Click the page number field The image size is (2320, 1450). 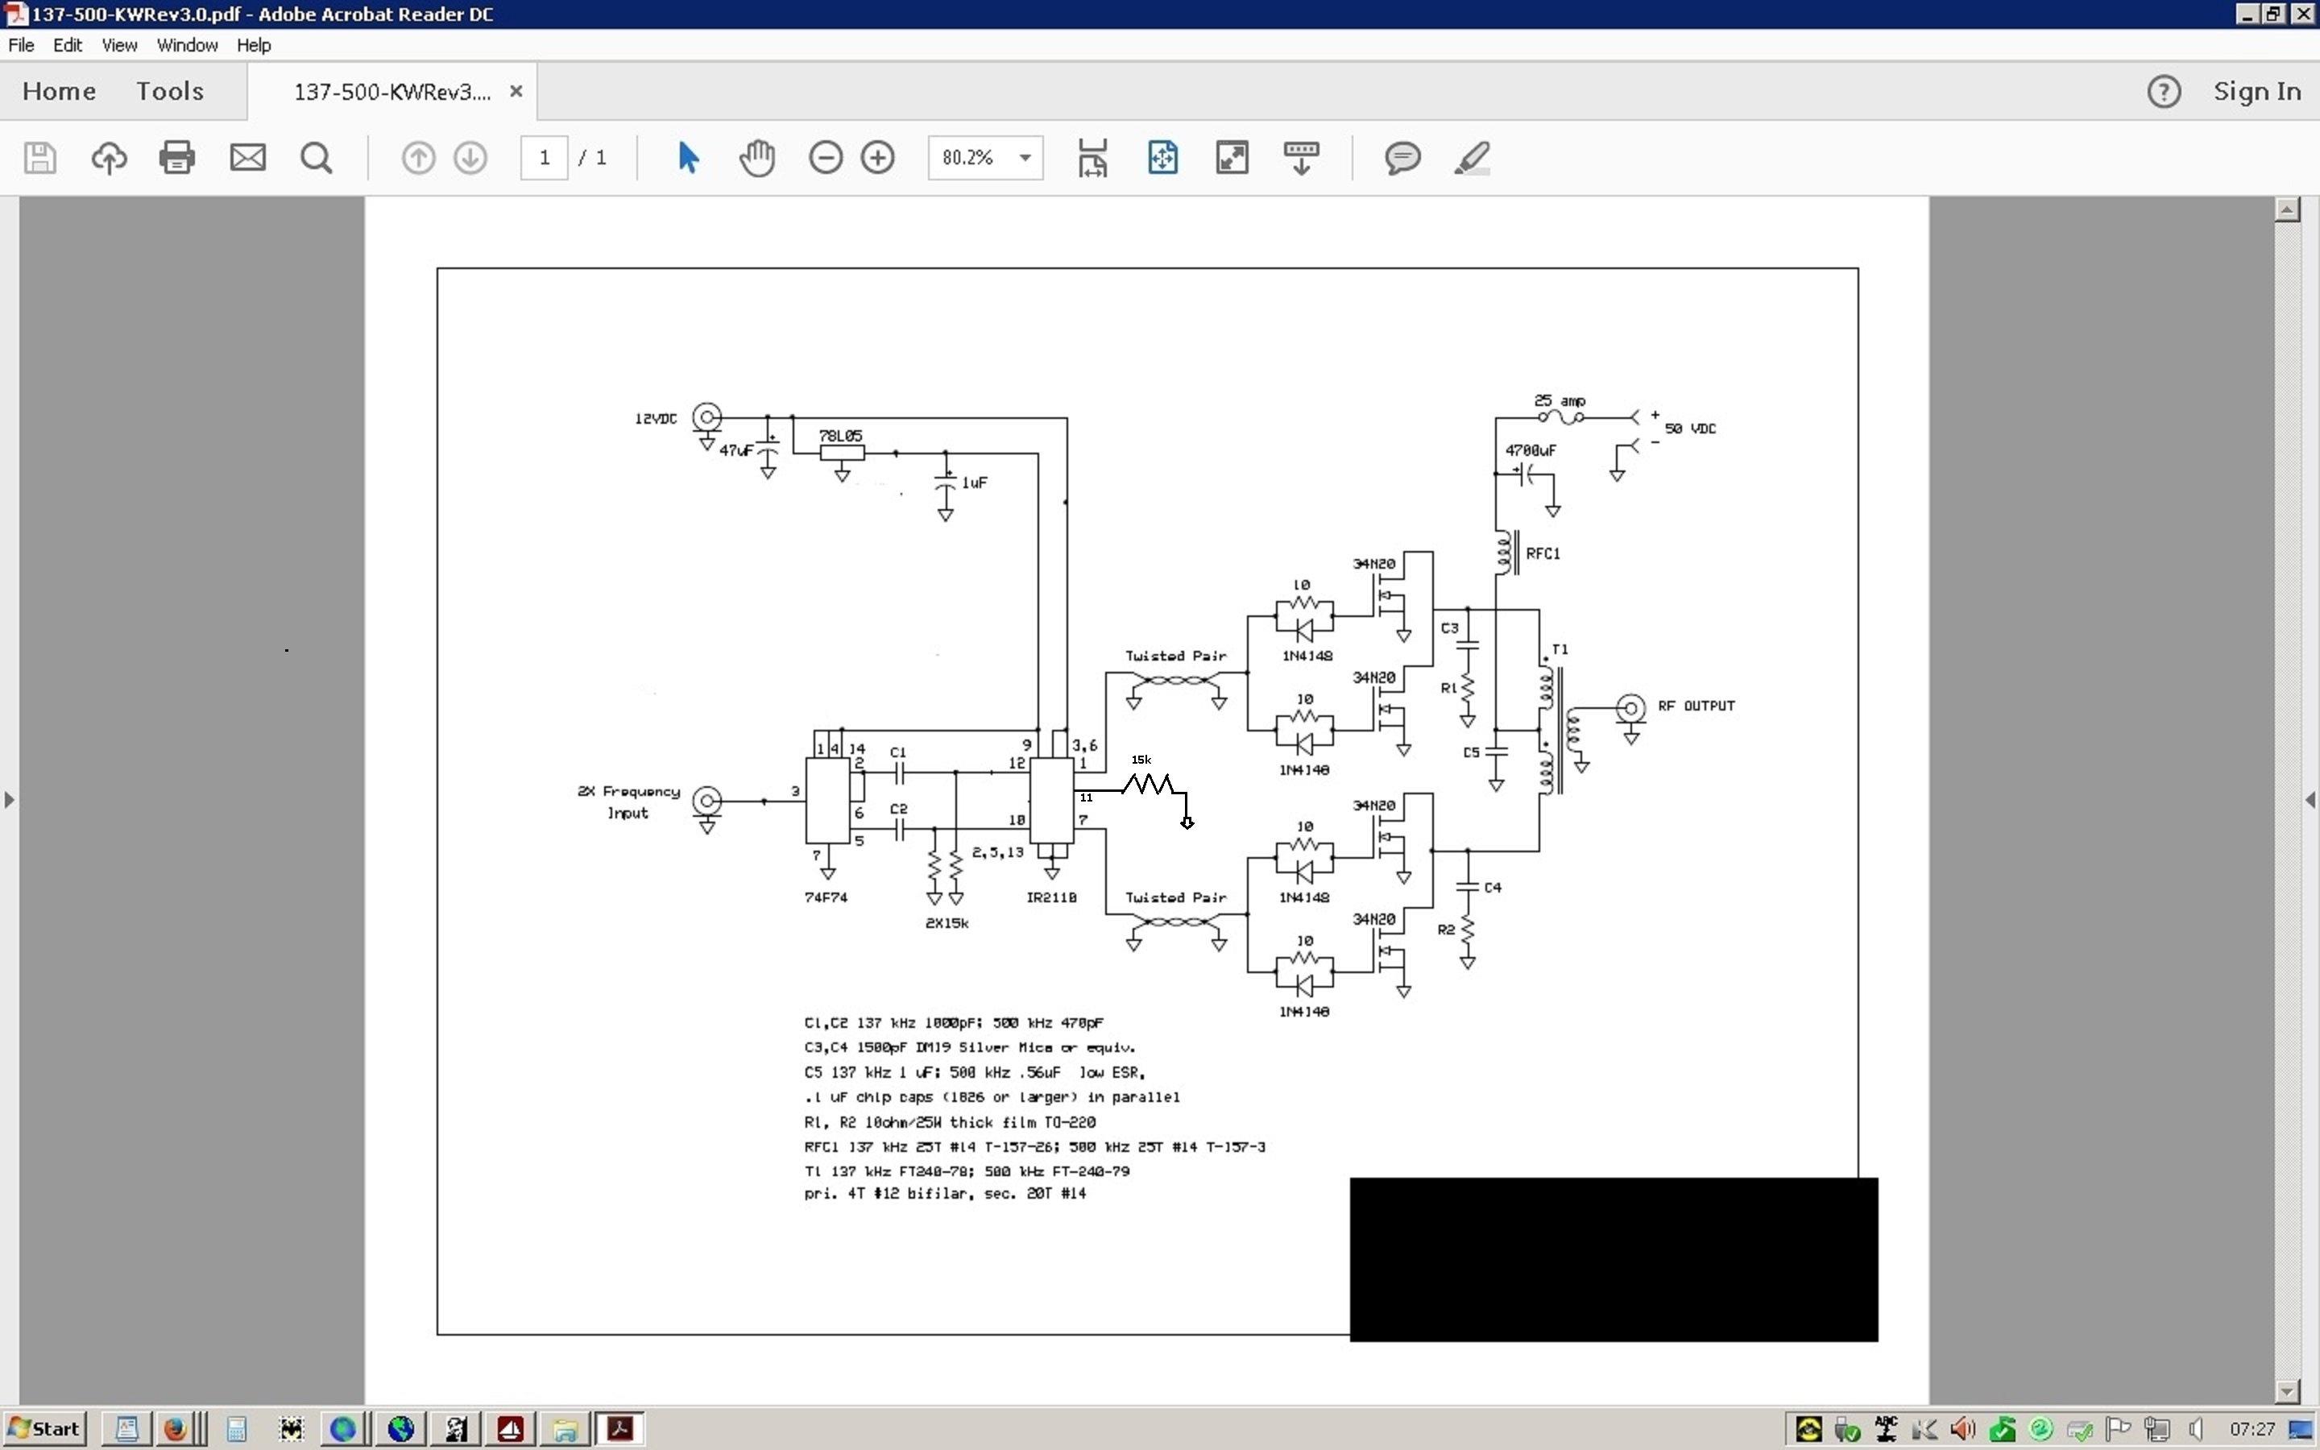545,157
